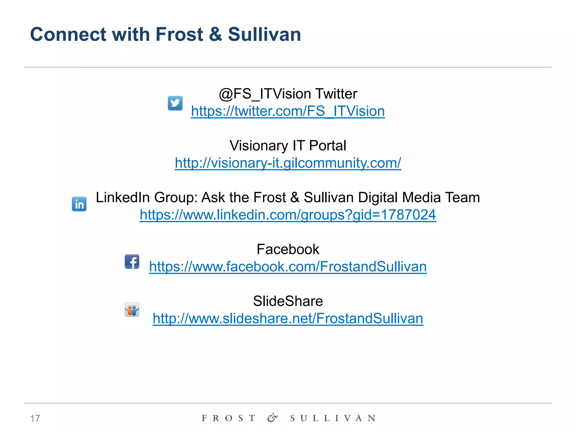The width and height of the screenshot is (576, 432).
Task: Click the Facebook logo icon
Action: click(x=132, y=262)
